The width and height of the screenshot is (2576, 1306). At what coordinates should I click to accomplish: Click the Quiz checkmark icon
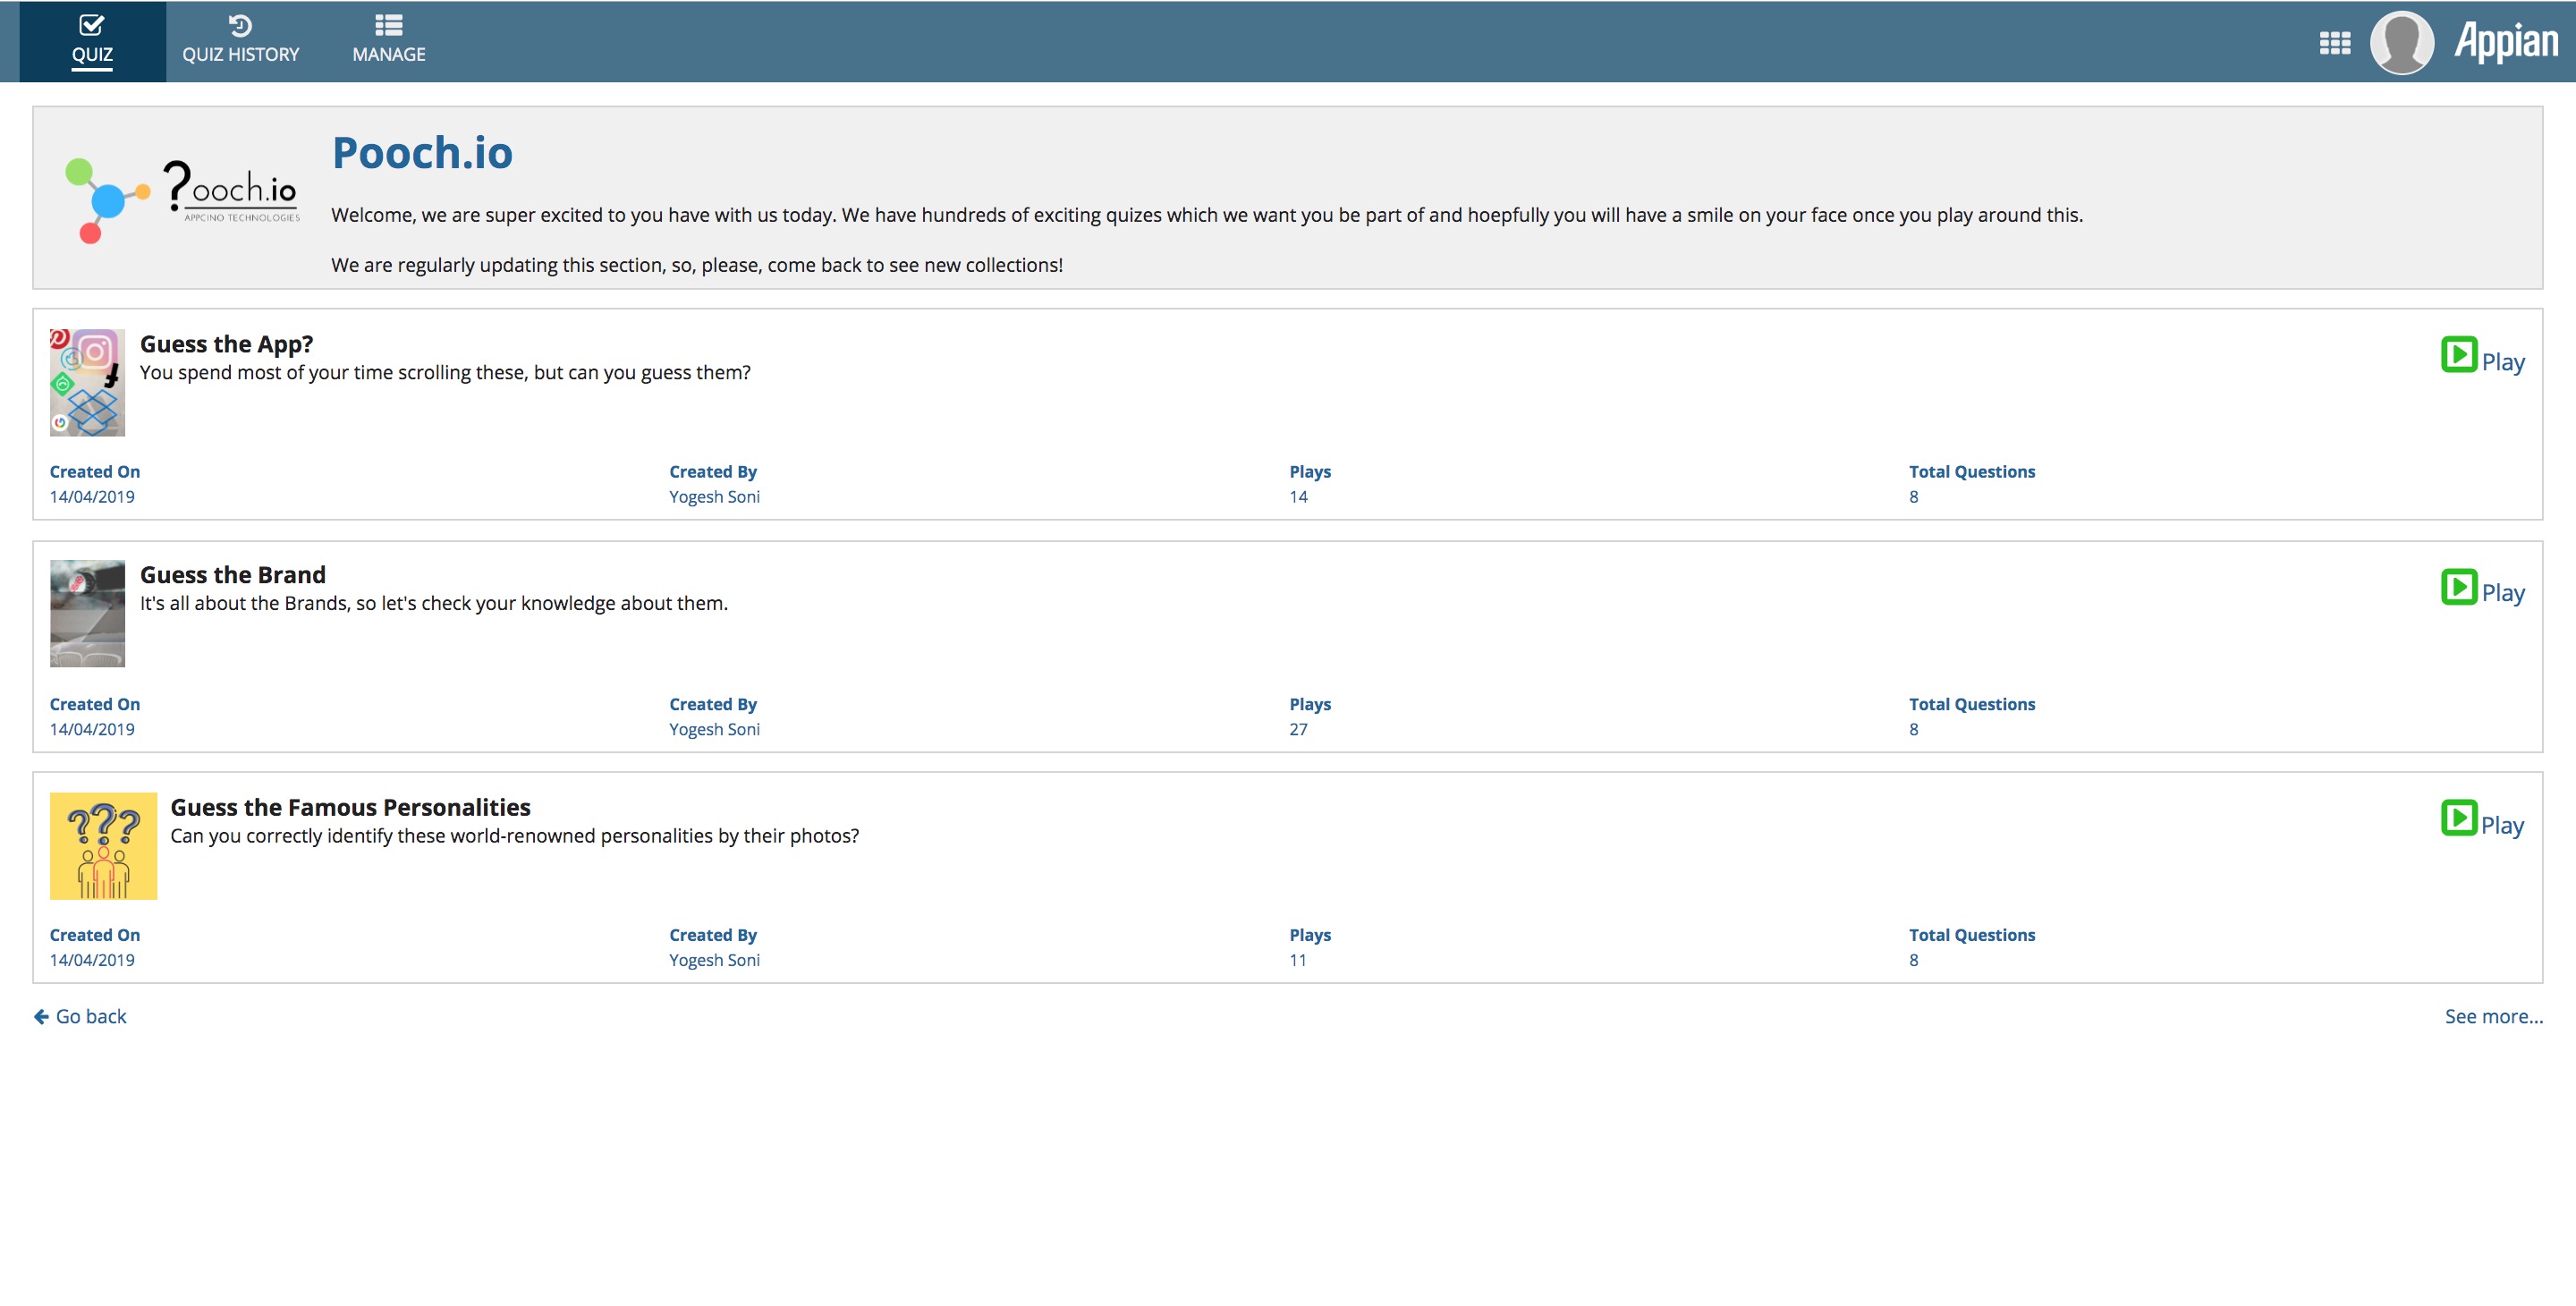[92, 25]
